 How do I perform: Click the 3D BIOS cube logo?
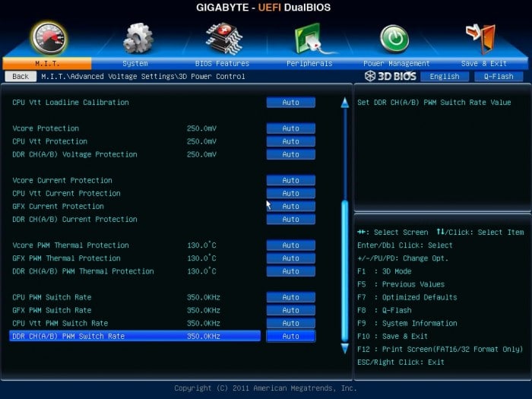click(x=370, y=76)
